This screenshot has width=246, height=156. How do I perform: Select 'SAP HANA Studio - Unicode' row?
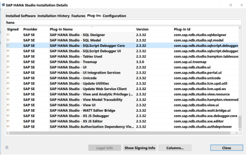[122, 78]
